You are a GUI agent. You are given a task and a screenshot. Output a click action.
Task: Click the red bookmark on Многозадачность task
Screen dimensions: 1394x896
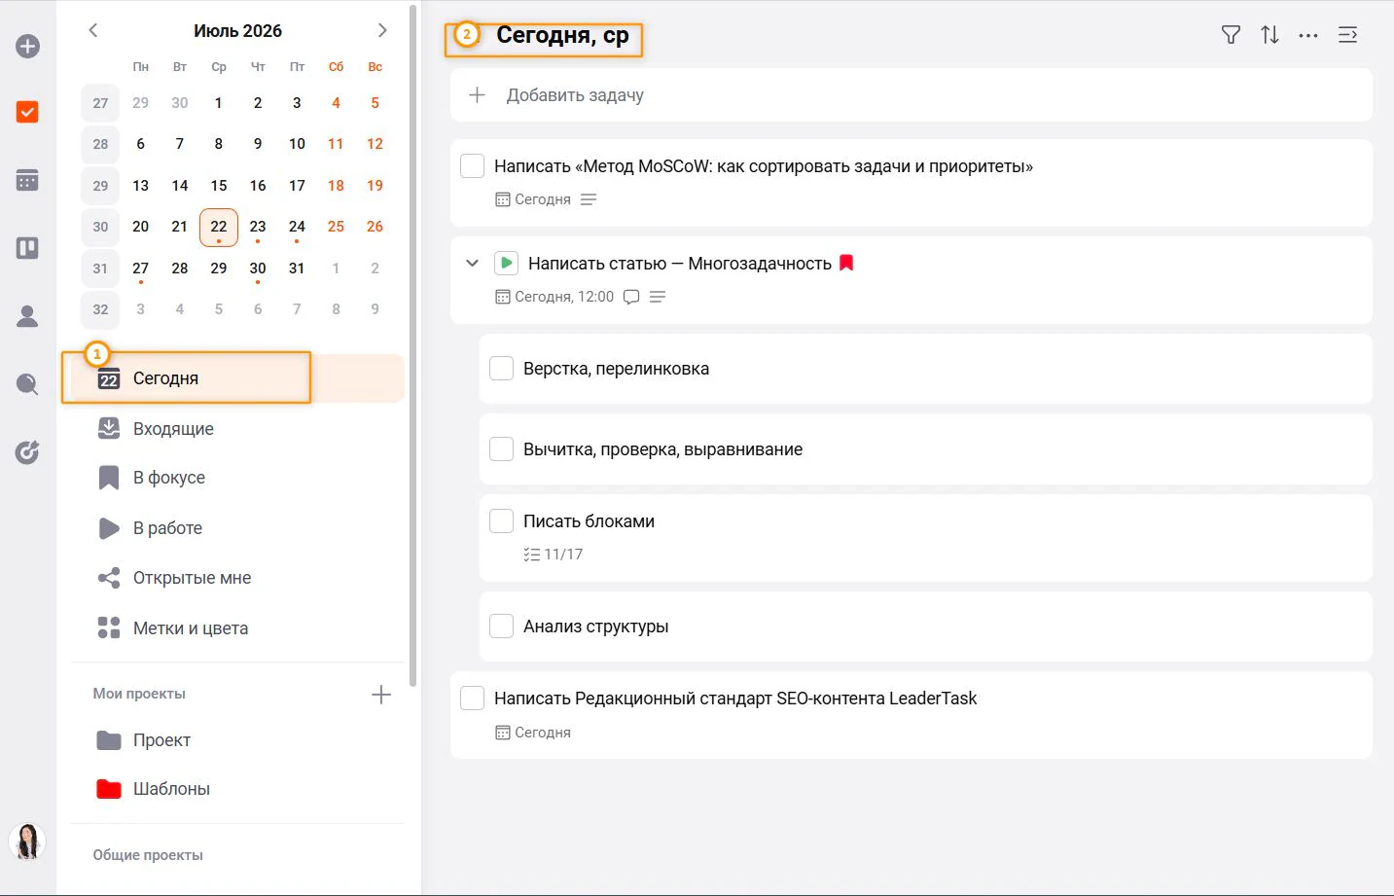click(846, 263)
